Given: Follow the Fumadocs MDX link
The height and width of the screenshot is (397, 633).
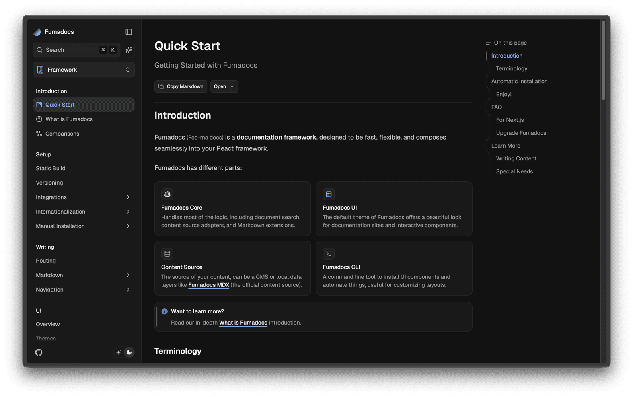Looking at the screenshot, I should coord(209,285).
